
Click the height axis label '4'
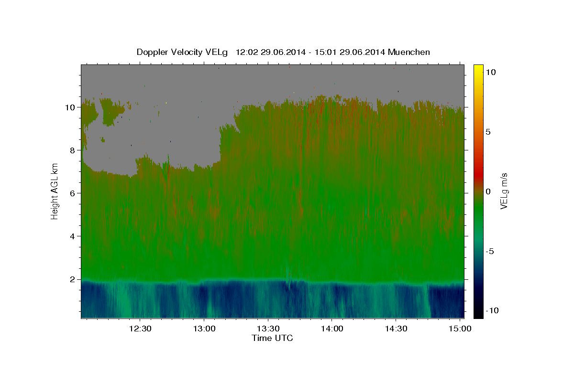pyautogui.click(x=72, y=236)
